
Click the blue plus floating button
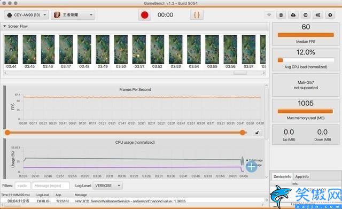(252, 167)
